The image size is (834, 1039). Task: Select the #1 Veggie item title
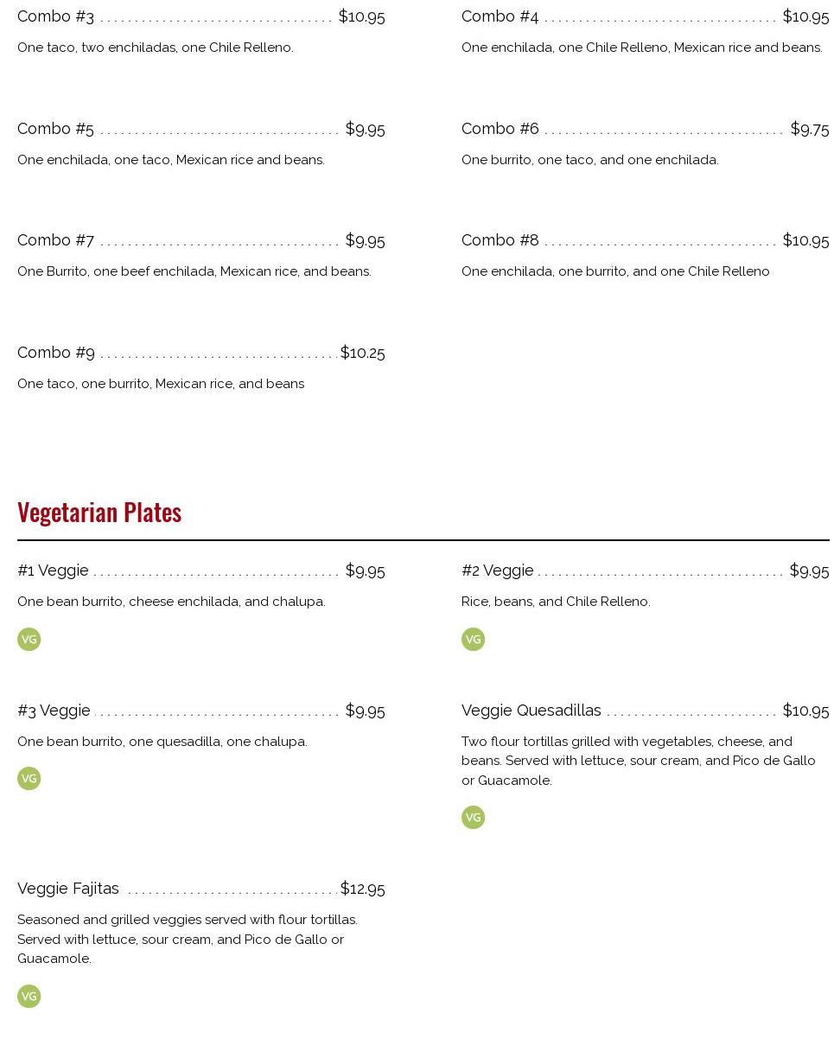pyautogui.click(x=53, y=570)
